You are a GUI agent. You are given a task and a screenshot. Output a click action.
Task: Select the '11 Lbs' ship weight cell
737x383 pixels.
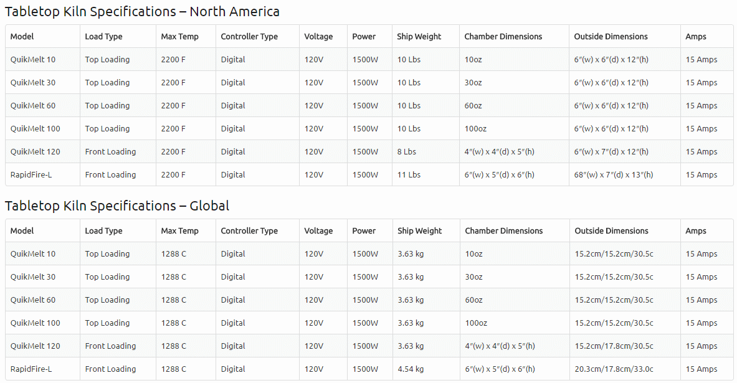pos(409,175)
